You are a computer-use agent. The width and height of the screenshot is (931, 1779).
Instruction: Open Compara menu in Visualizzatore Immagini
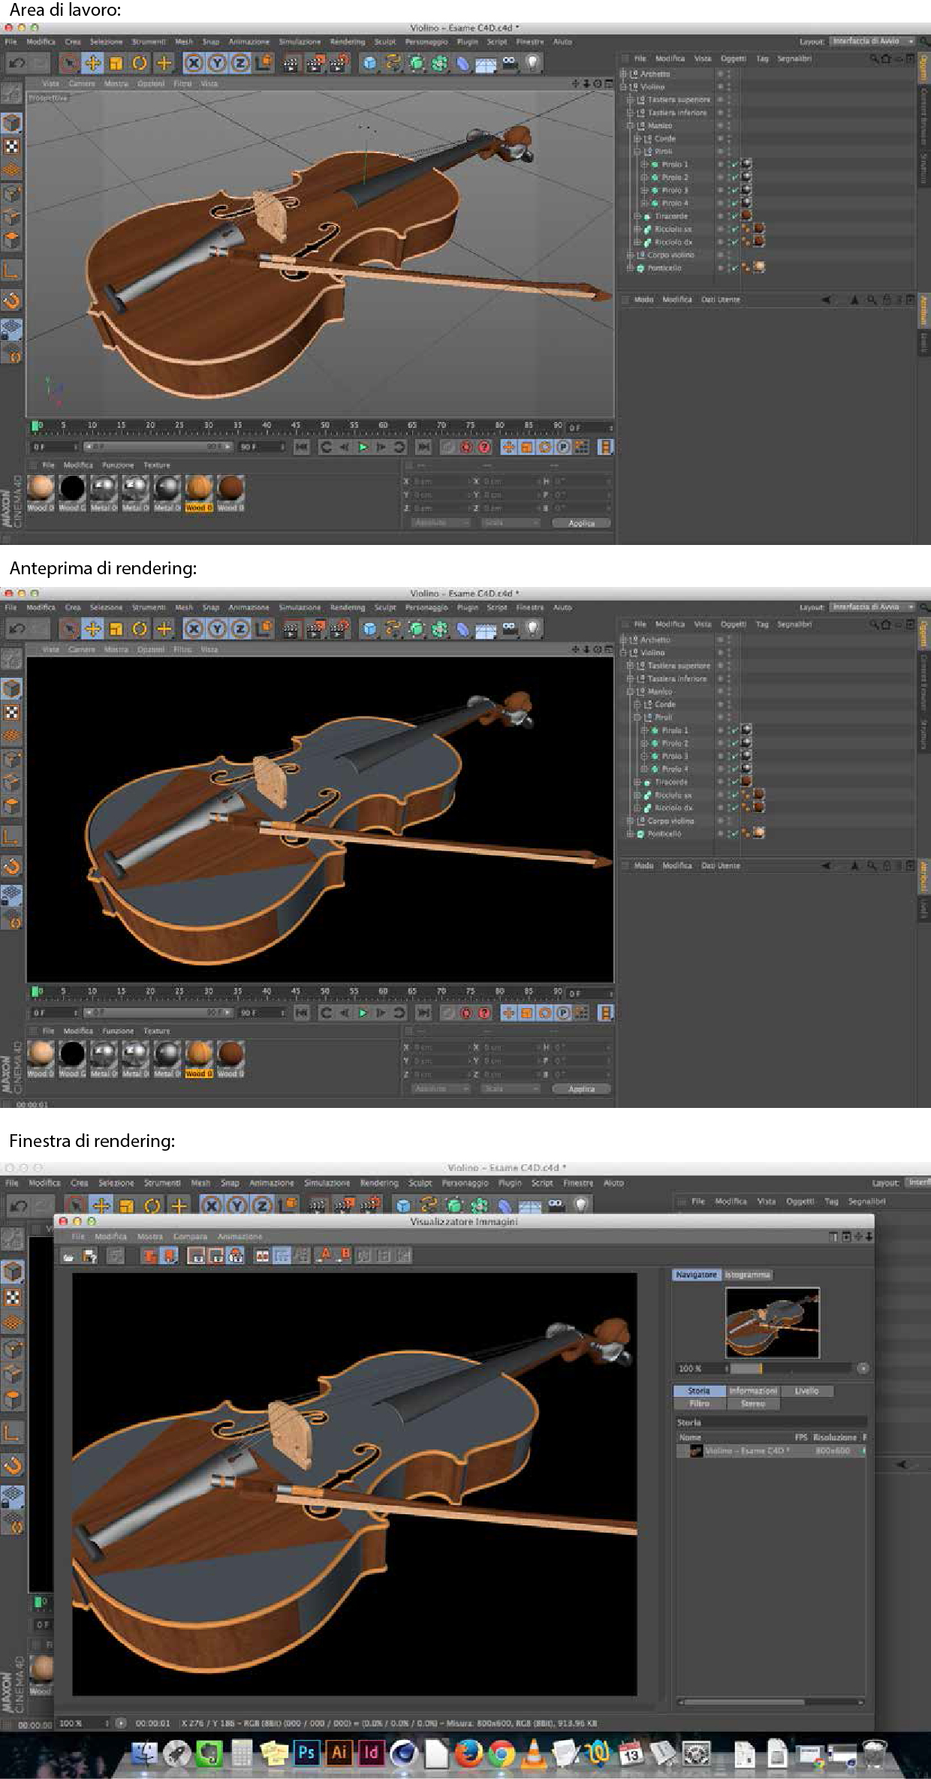(190, 1236)
